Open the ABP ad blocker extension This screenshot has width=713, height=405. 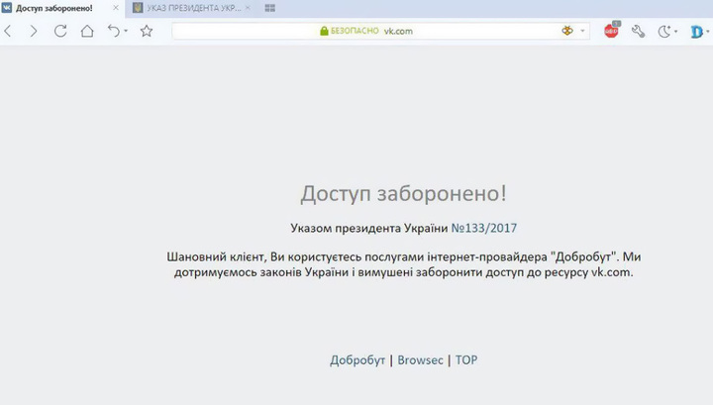[612, 31]
